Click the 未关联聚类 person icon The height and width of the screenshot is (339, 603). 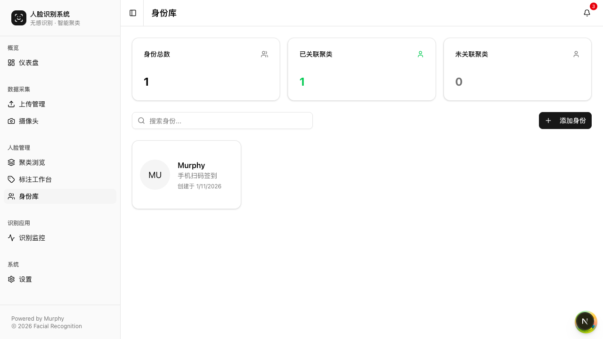click(576, 54)
